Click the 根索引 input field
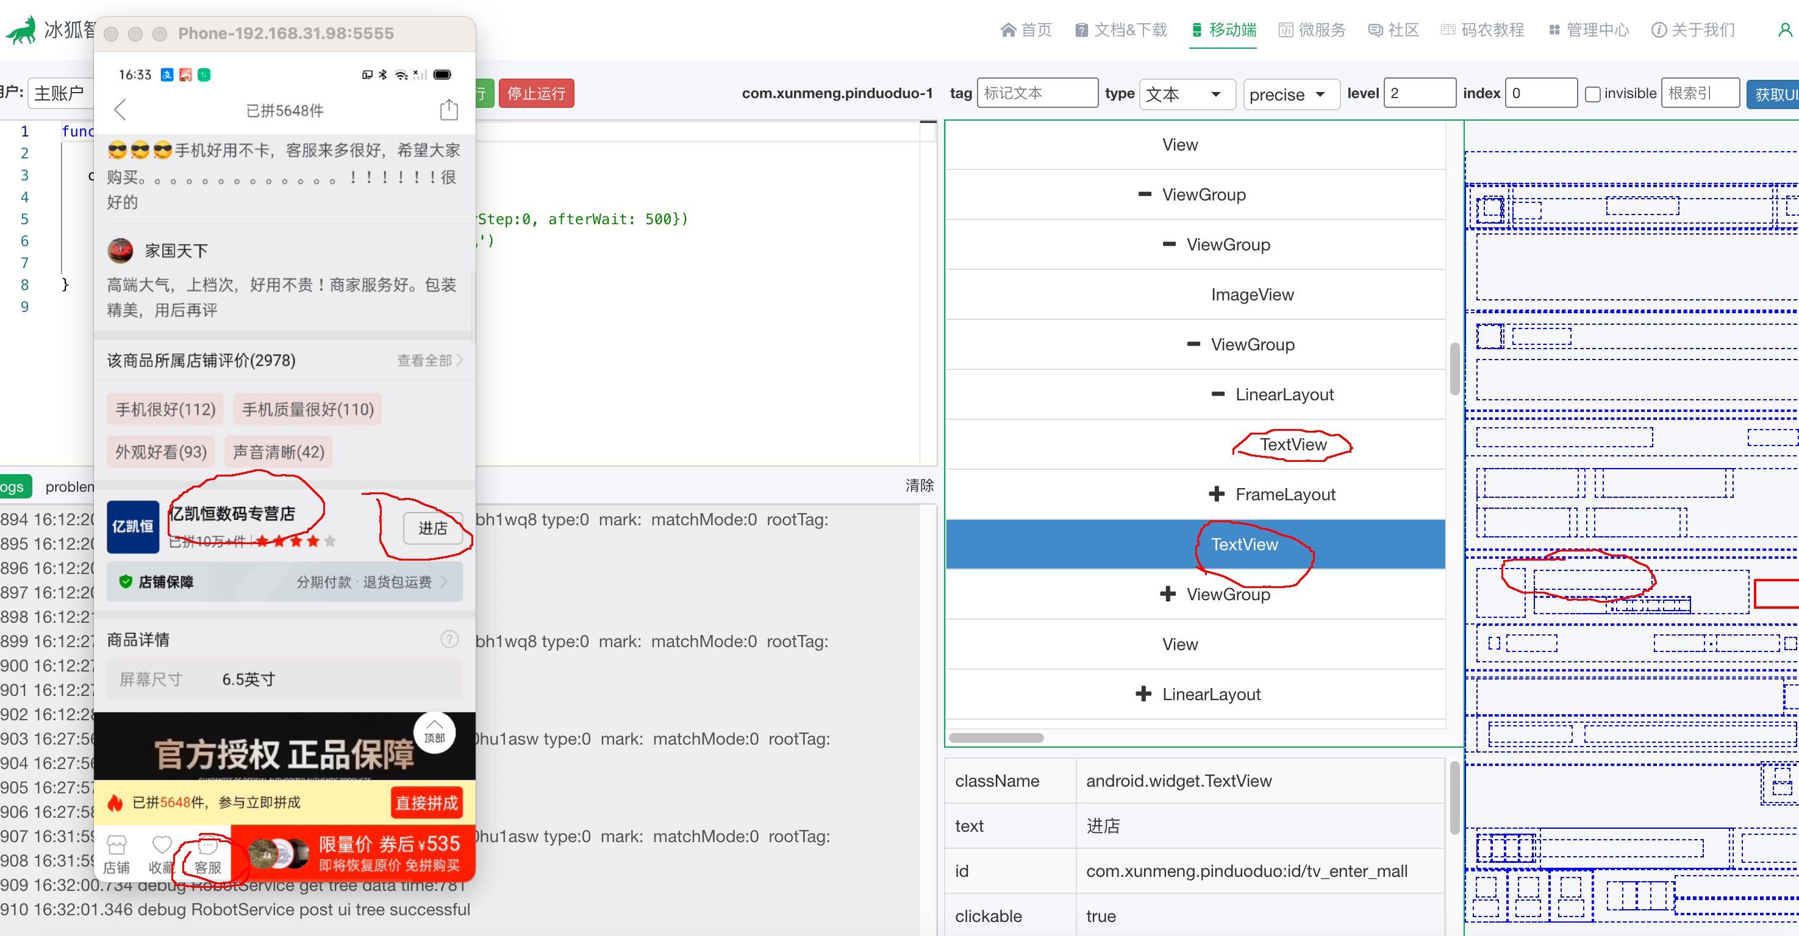Image resolution: width=1799 pixels, height=936 pixels. (1700, 93)
